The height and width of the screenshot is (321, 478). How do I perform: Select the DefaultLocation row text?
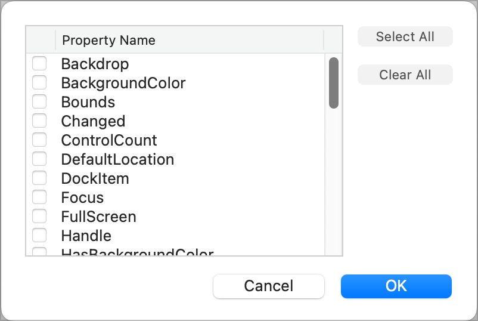117,159
